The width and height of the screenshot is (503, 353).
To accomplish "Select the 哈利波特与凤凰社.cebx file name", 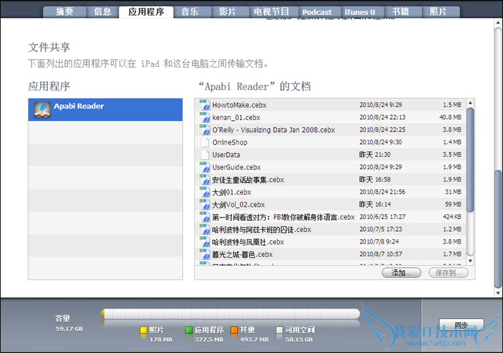I will pos(248,242).
